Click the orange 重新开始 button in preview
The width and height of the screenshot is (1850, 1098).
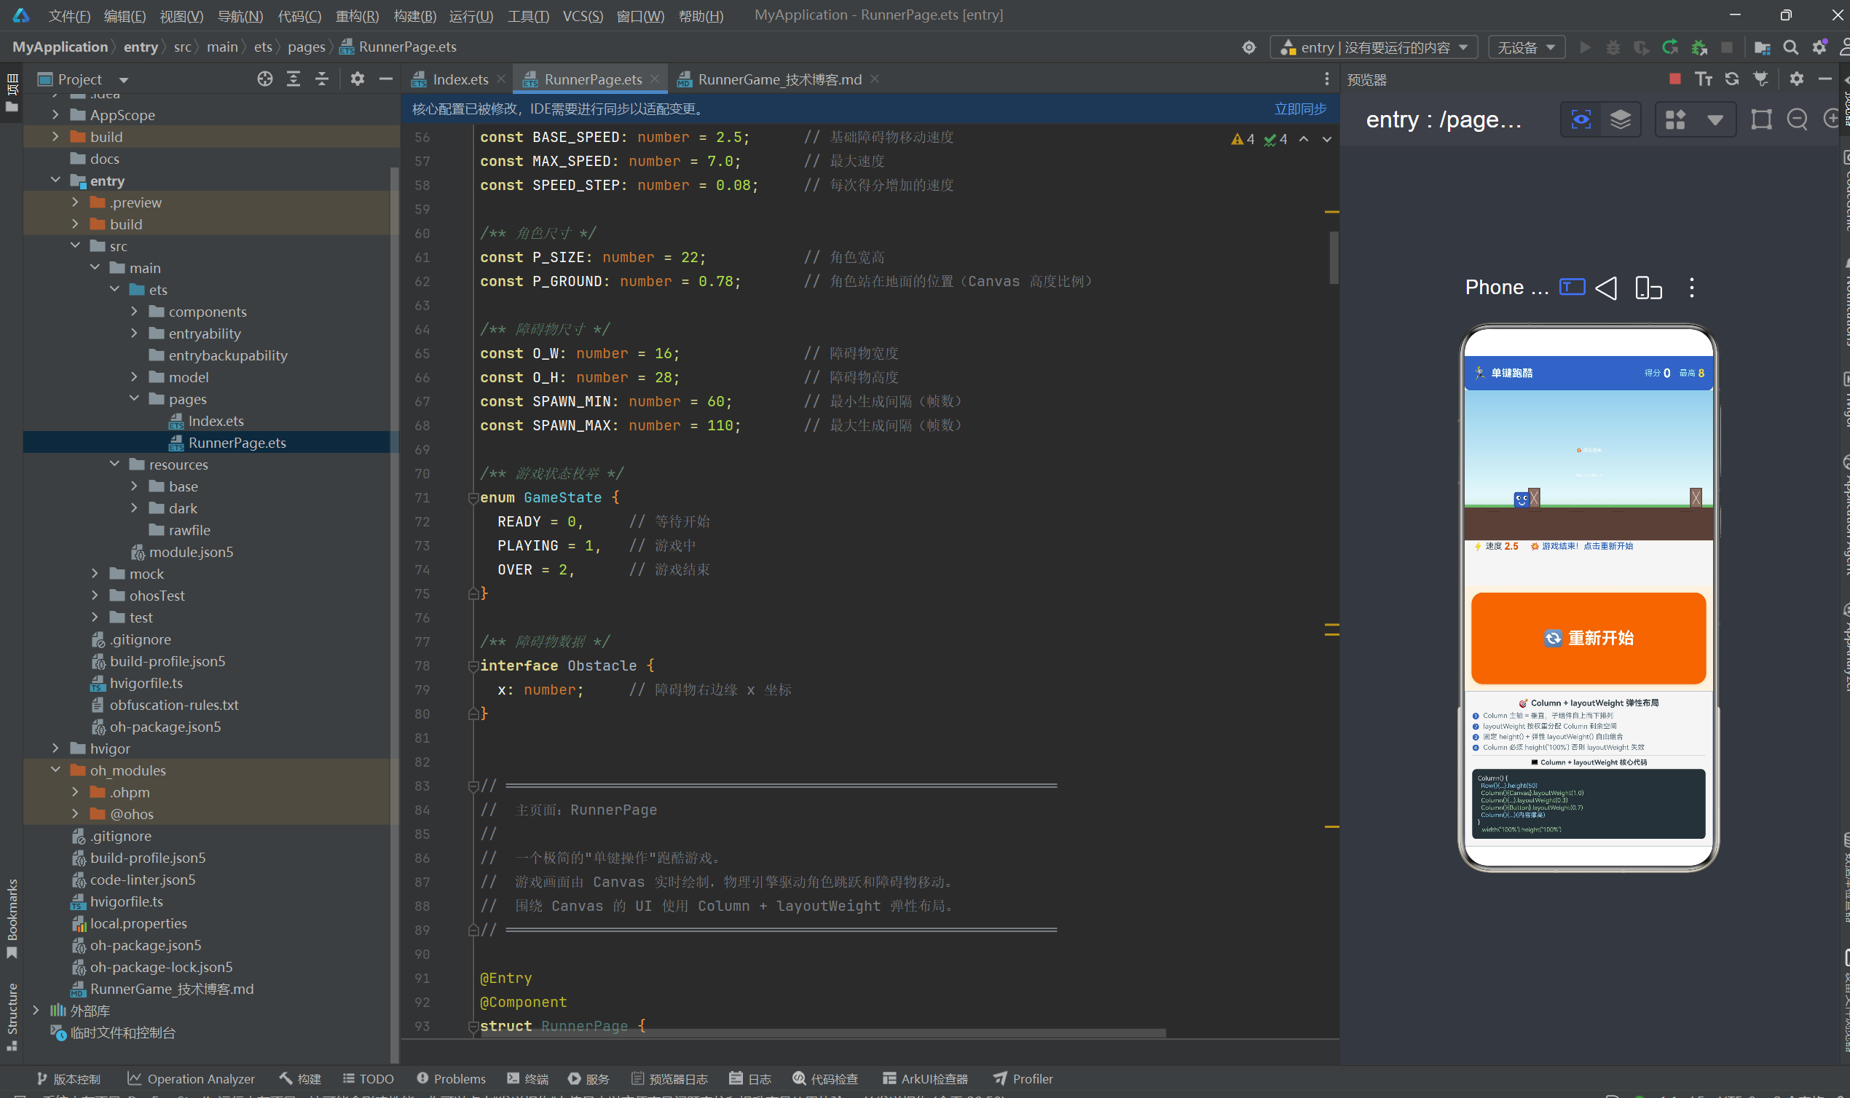point(1588,638)
